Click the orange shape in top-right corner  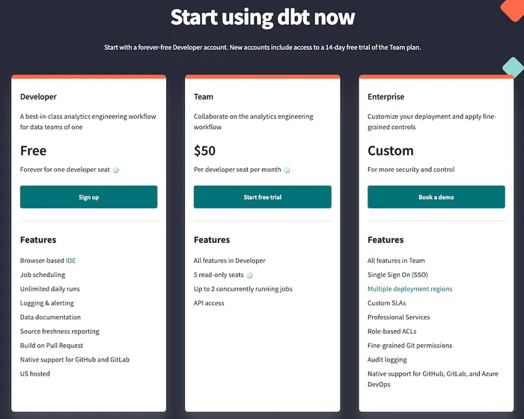coord(513,9)
